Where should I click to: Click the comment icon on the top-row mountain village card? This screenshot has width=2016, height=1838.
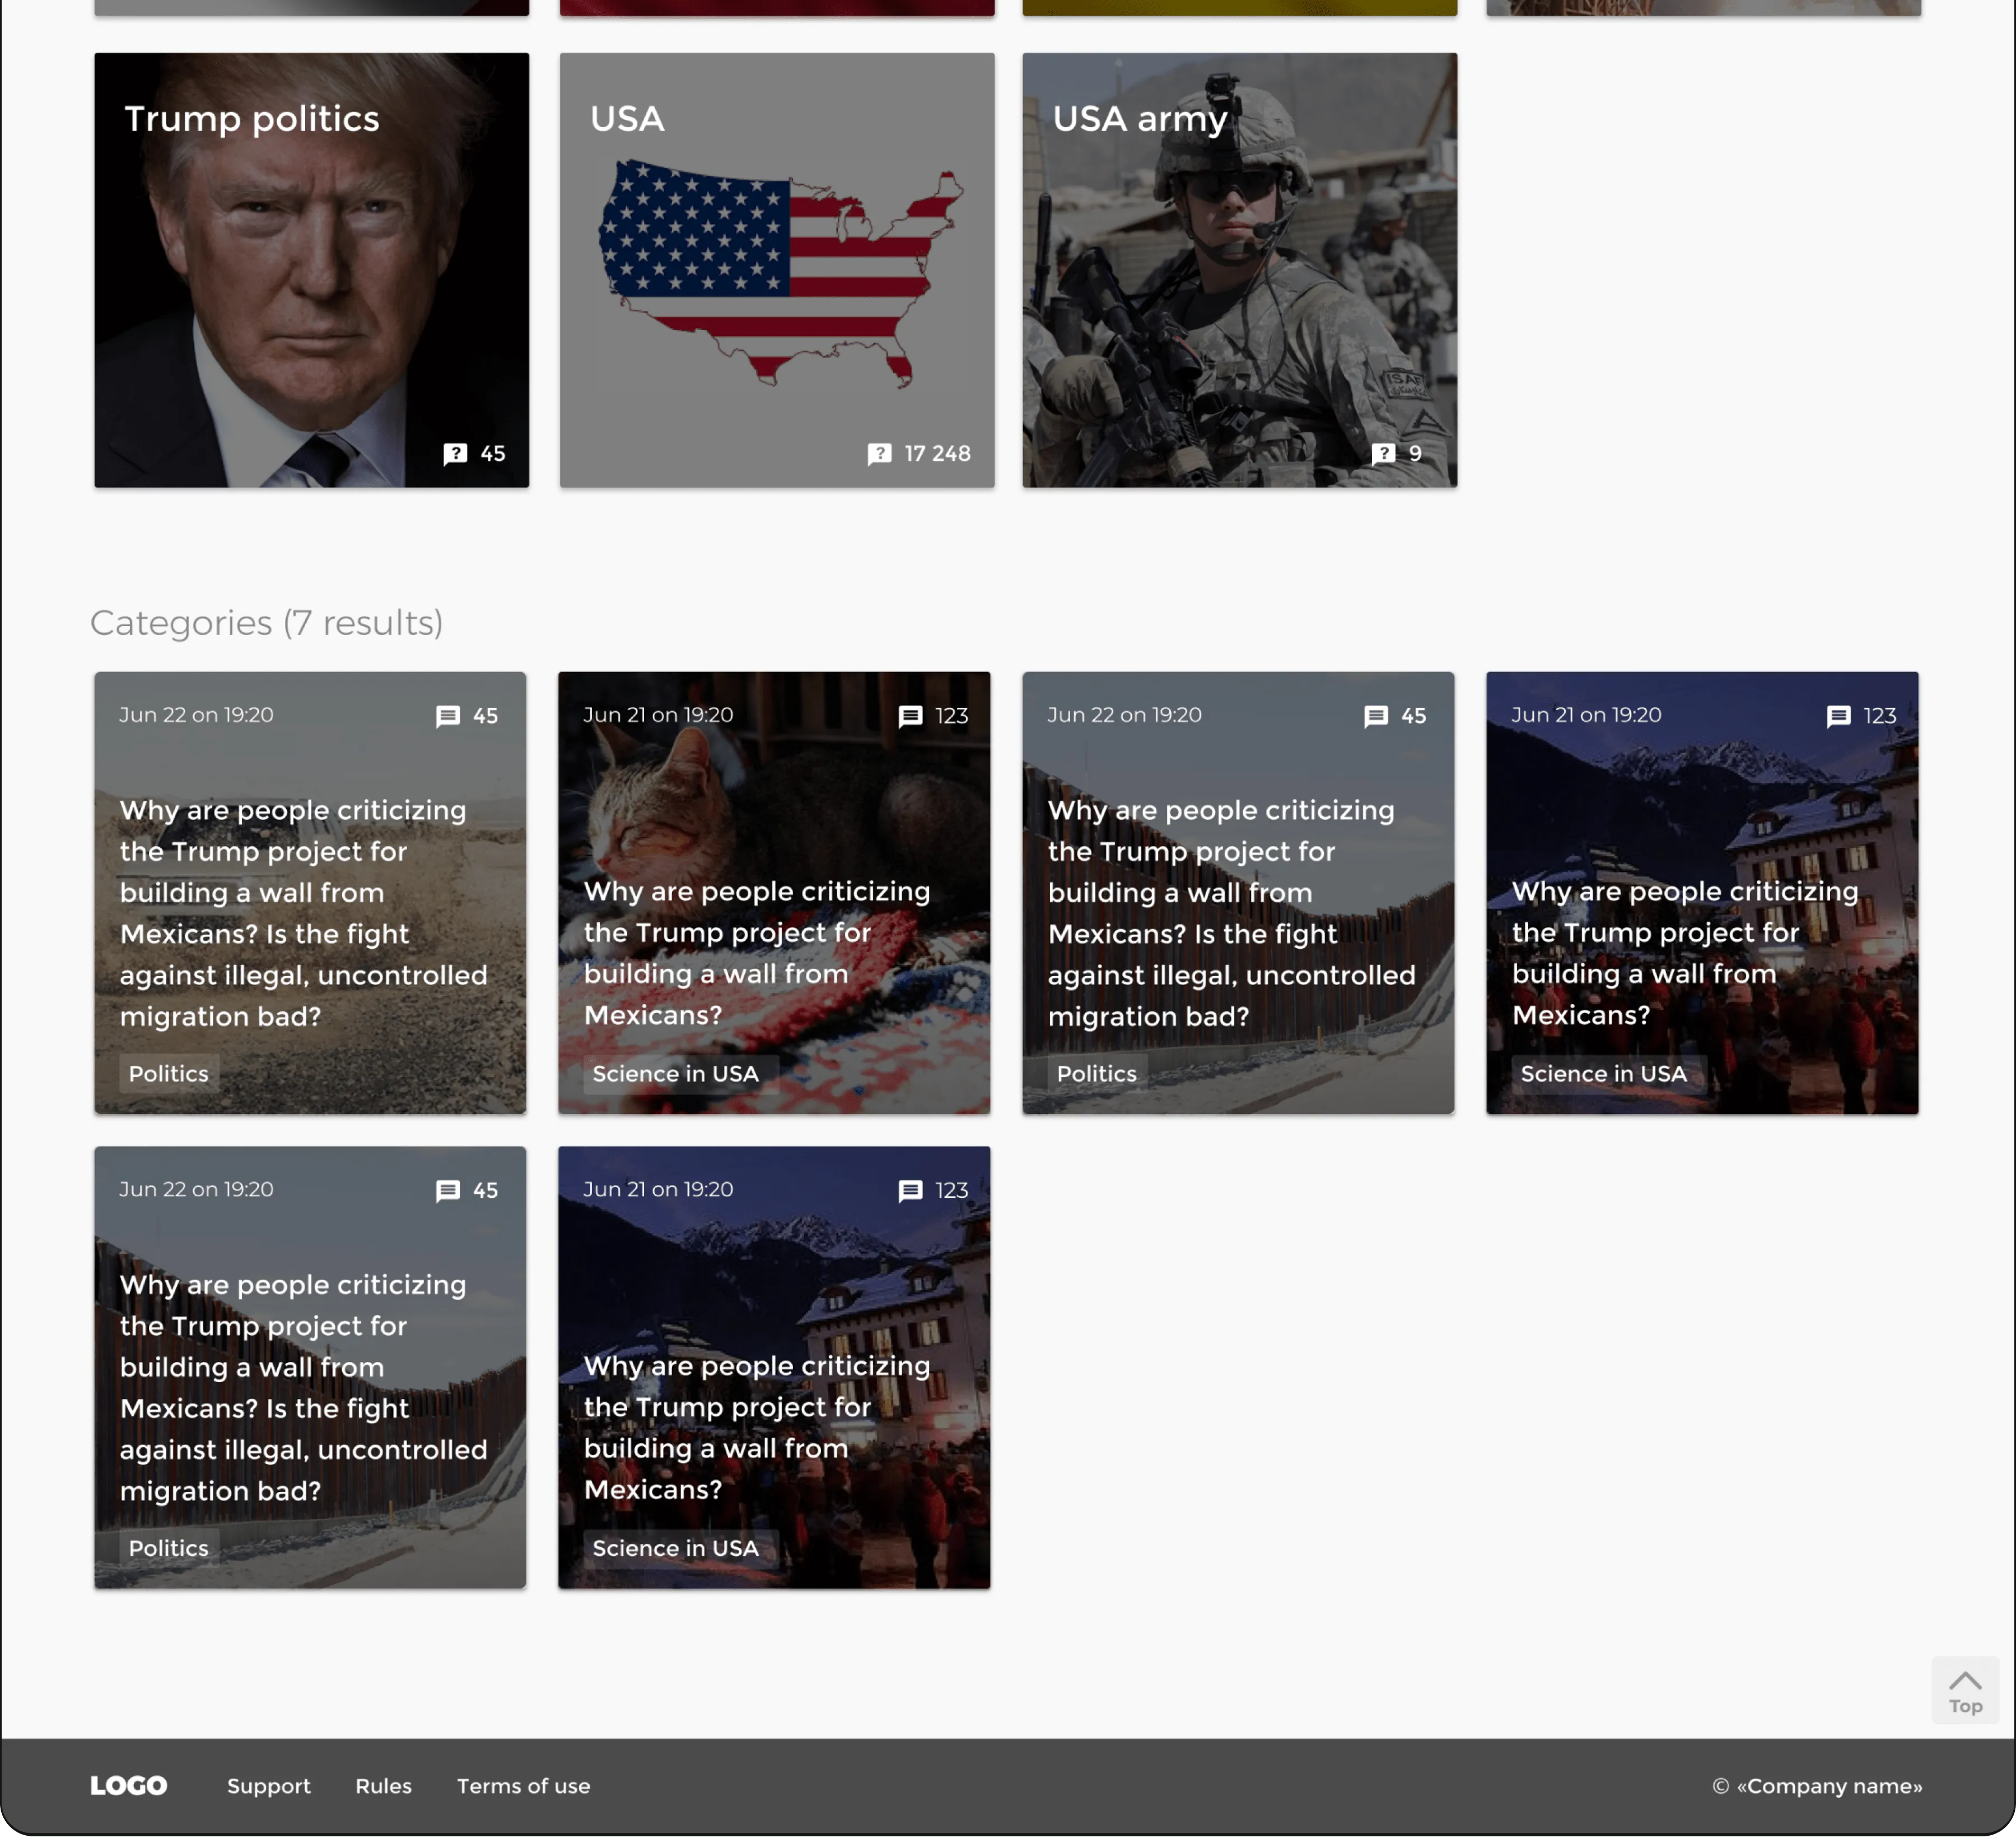[1838, 716]
